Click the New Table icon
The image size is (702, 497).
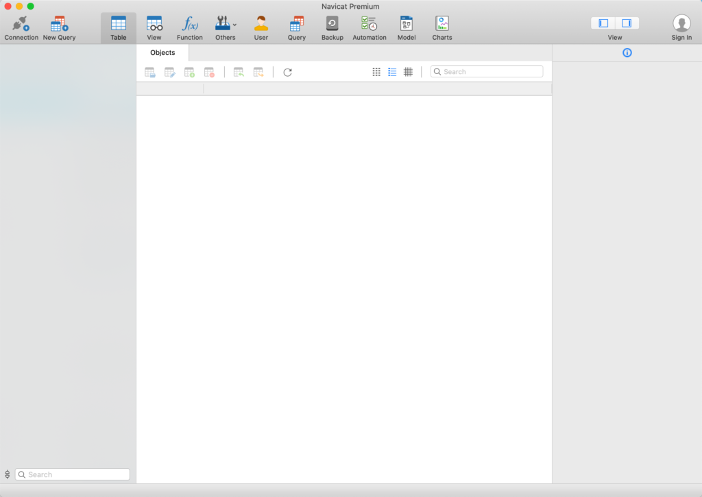[x=189, y=72]
